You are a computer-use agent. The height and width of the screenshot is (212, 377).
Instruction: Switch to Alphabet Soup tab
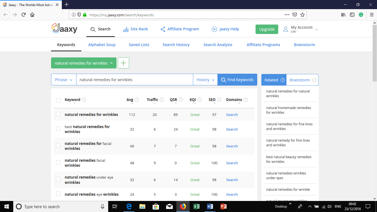click(102, 45)
